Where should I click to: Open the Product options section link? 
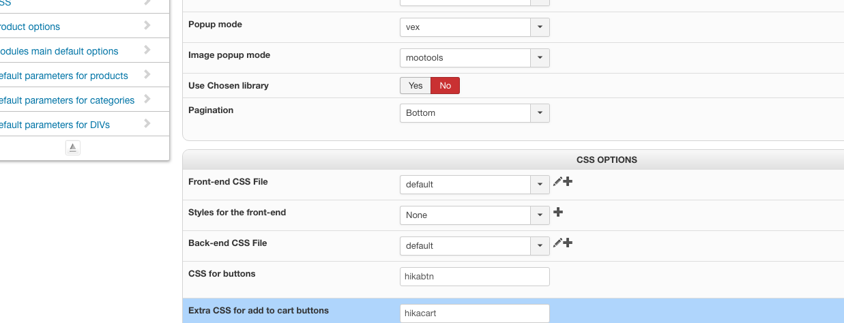click(30, 27)
